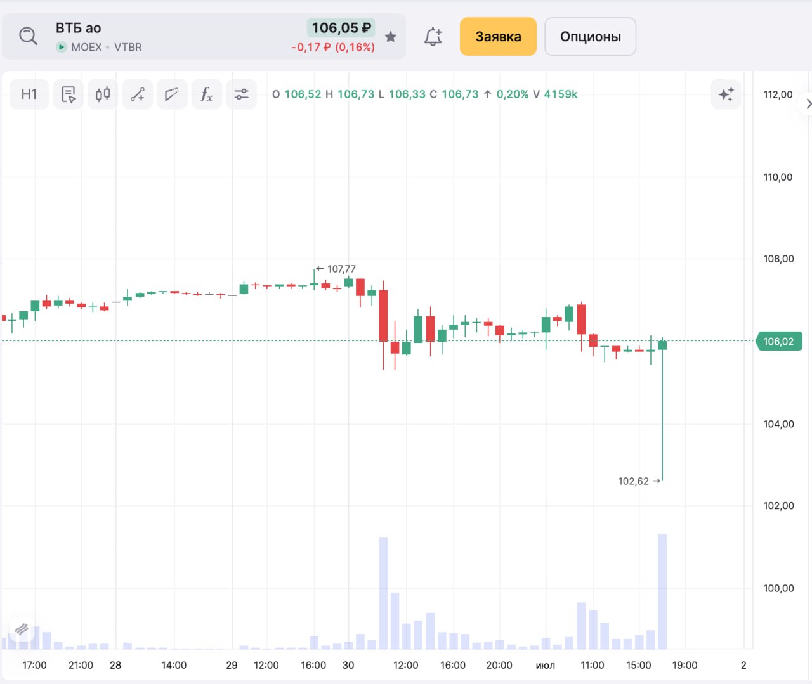Image resolution: width=812 pixels, height=684 pixels.
Task: Select the line drawing tool icon
Action: click(138, 94)
